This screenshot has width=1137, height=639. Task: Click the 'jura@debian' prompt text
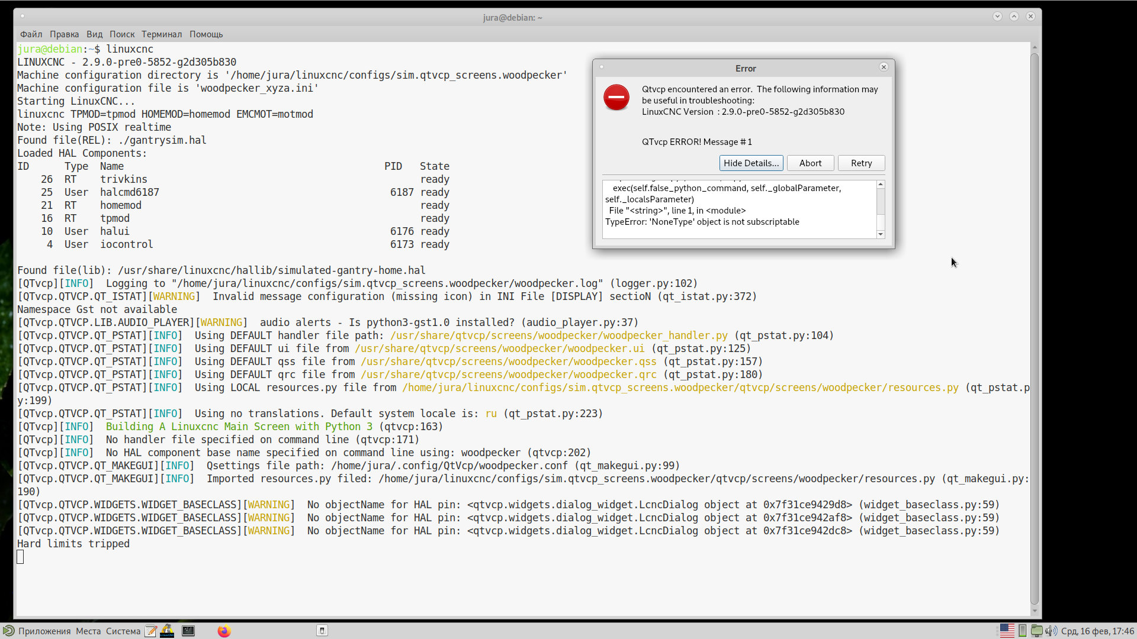50,49
